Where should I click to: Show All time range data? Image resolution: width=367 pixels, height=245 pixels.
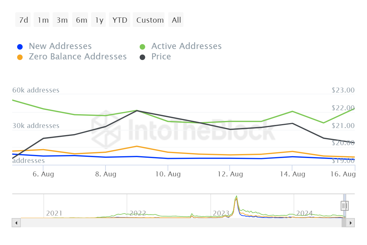coord(176,20)
